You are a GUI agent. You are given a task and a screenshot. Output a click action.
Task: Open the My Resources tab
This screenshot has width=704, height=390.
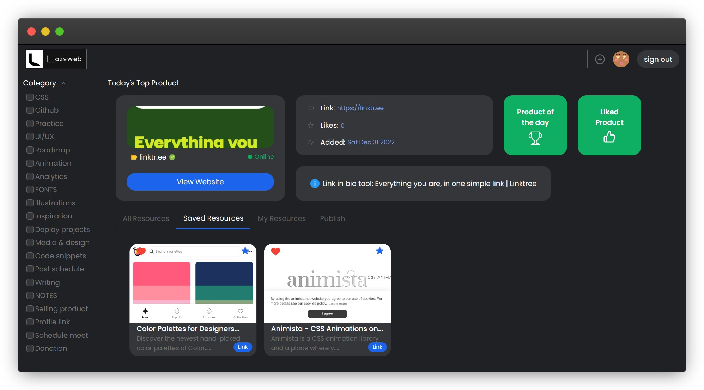click(x=281, y=218)
